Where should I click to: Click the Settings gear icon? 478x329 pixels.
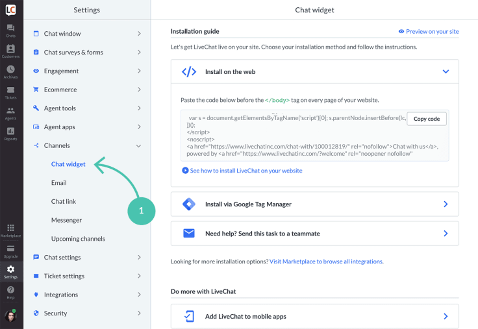pos(10,269)
